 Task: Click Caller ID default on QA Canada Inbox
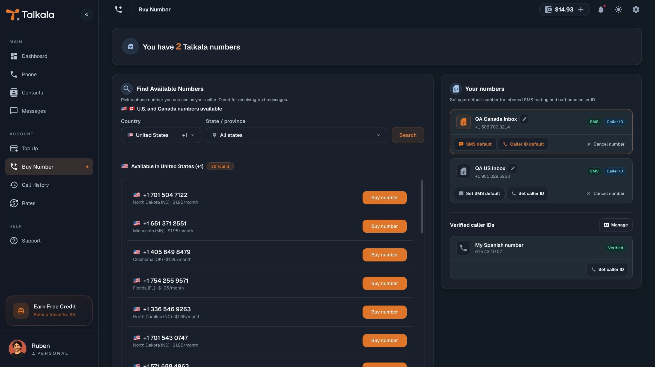(x=523, y=144)
